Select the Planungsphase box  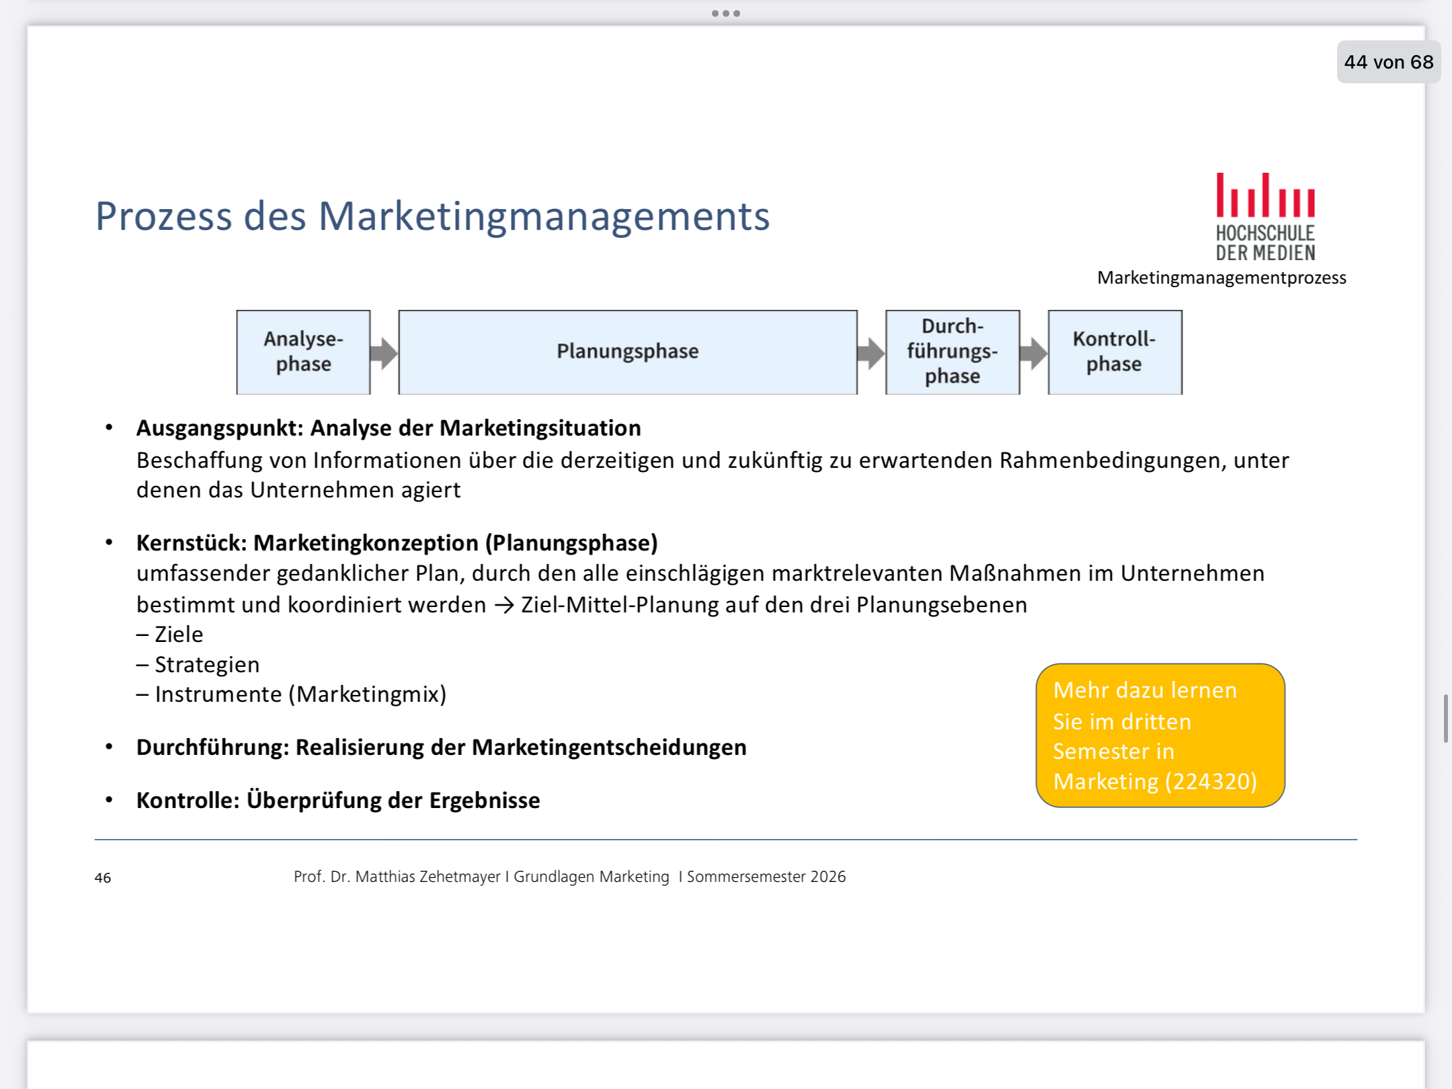coord(628,352)
